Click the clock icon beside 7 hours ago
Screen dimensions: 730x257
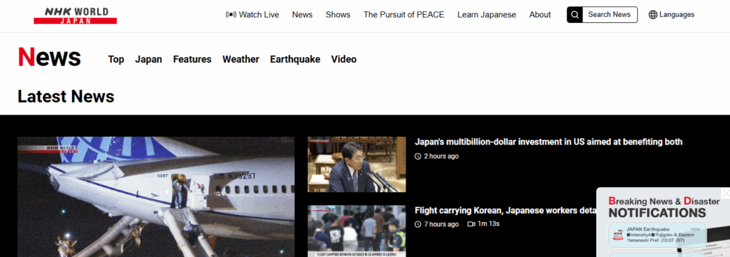click(418, 224)
